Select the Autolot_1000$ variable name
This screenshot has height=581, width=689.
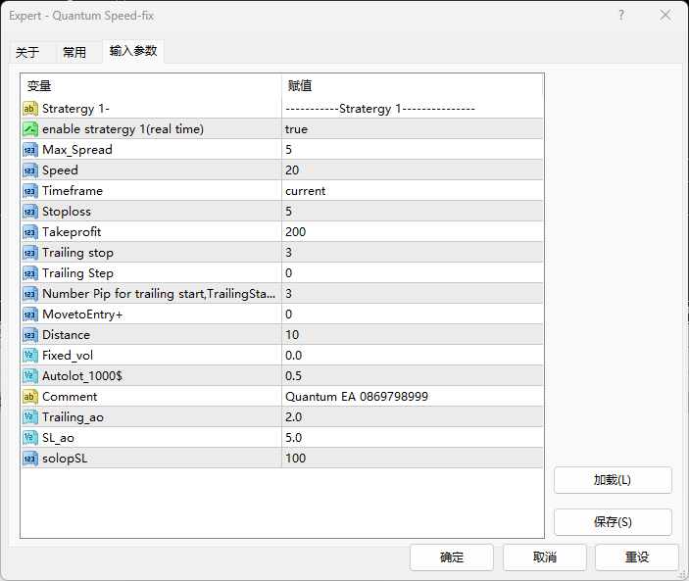pyautogui.click(x=82, y=376)
